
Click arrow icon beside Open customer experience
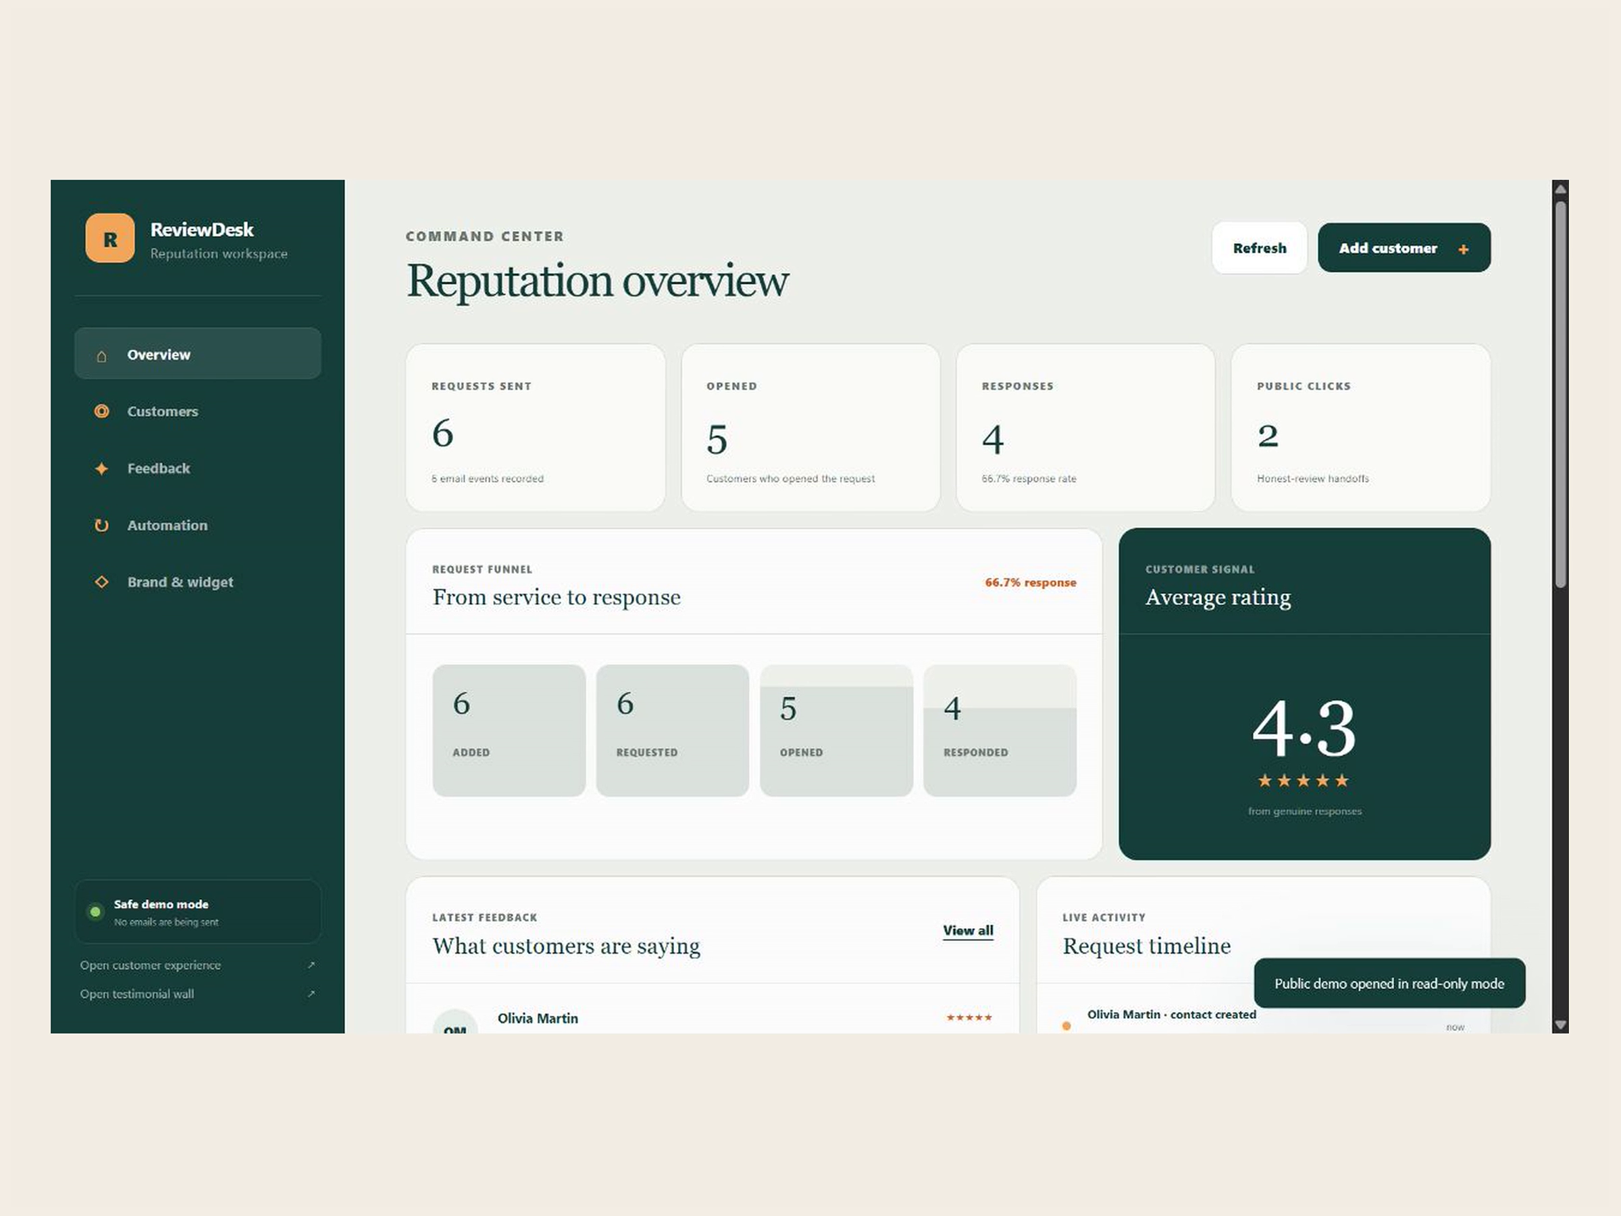coord(311,965)
